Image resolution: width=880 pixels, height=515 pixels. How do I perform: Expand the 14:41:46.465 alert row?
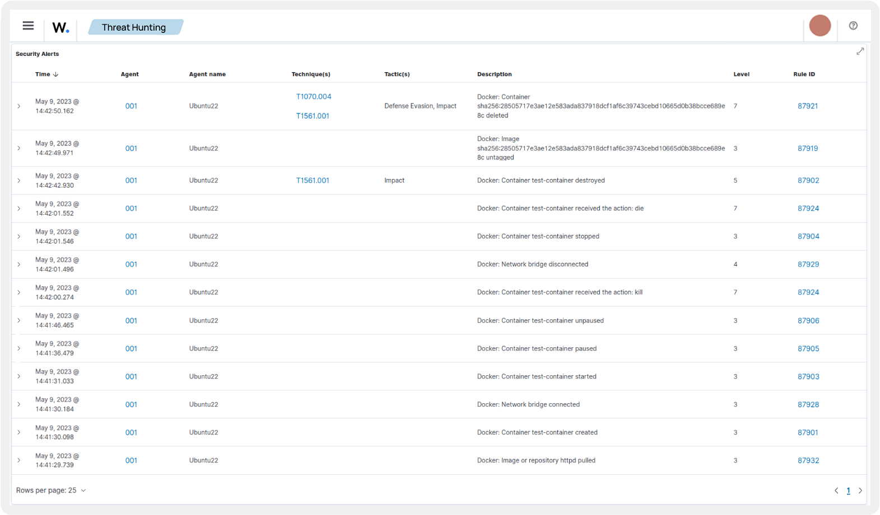coord(19,320)
